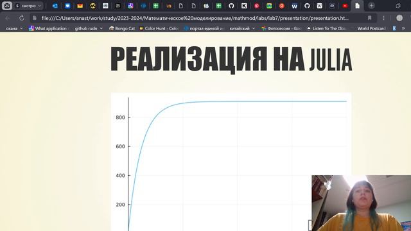The height and width of the screenshot is (231, 411).
Task: Click the file page icon before the URL
Action: 34,18
